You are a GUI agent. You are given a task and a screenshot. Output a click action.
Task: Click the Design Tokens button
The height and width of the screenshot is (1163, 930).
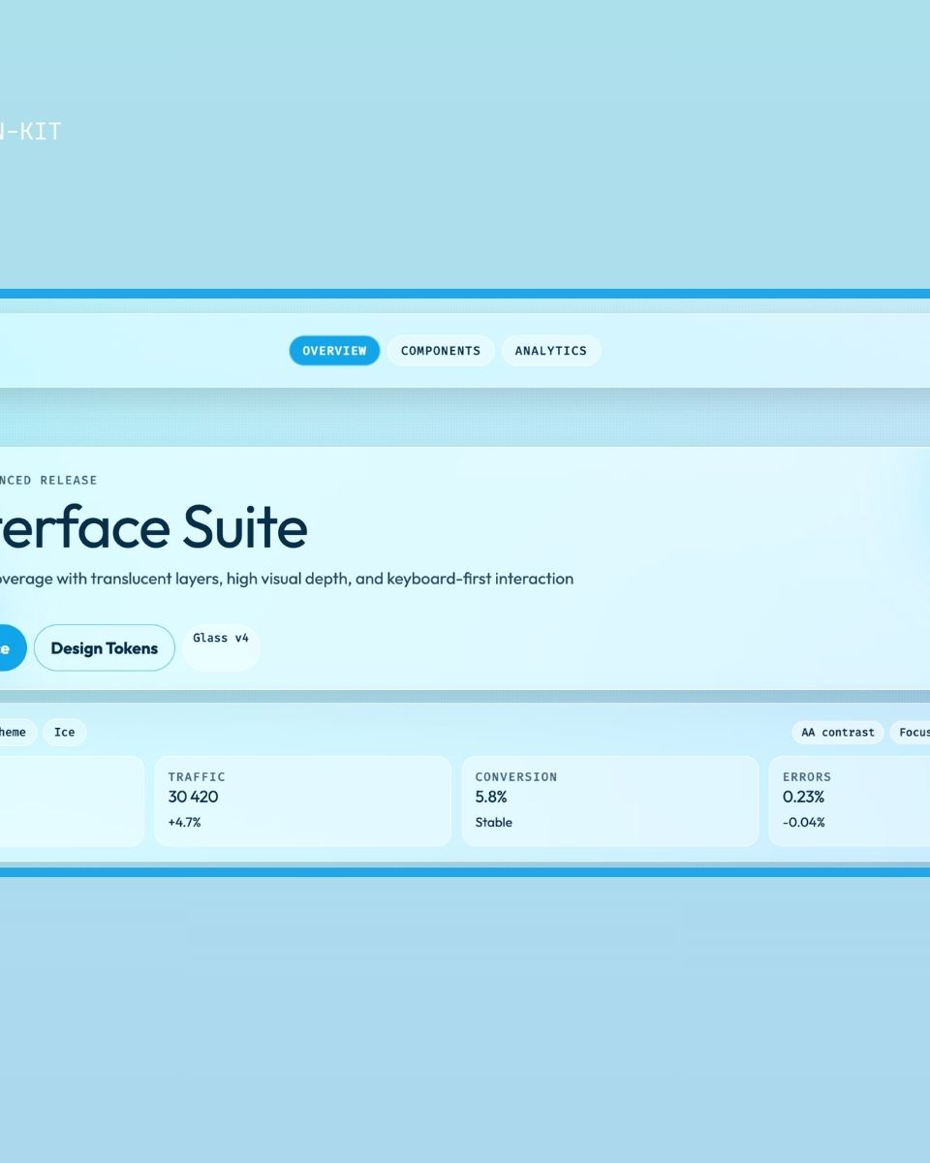click(105, 648)
